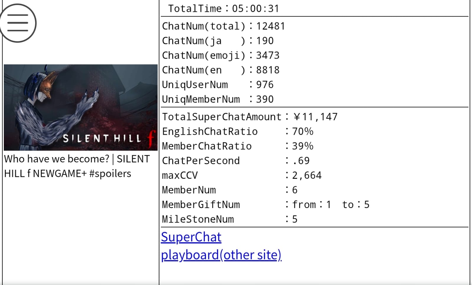
Task: Click the maxCCV label
Action: coord(180,175)
